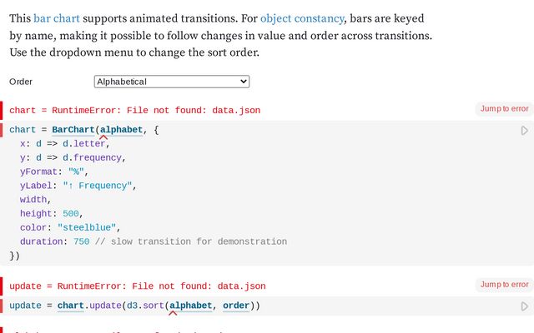Screen dimensions: 534x333
Task: Click the chart reference in update cell
Action: (71, 306)
